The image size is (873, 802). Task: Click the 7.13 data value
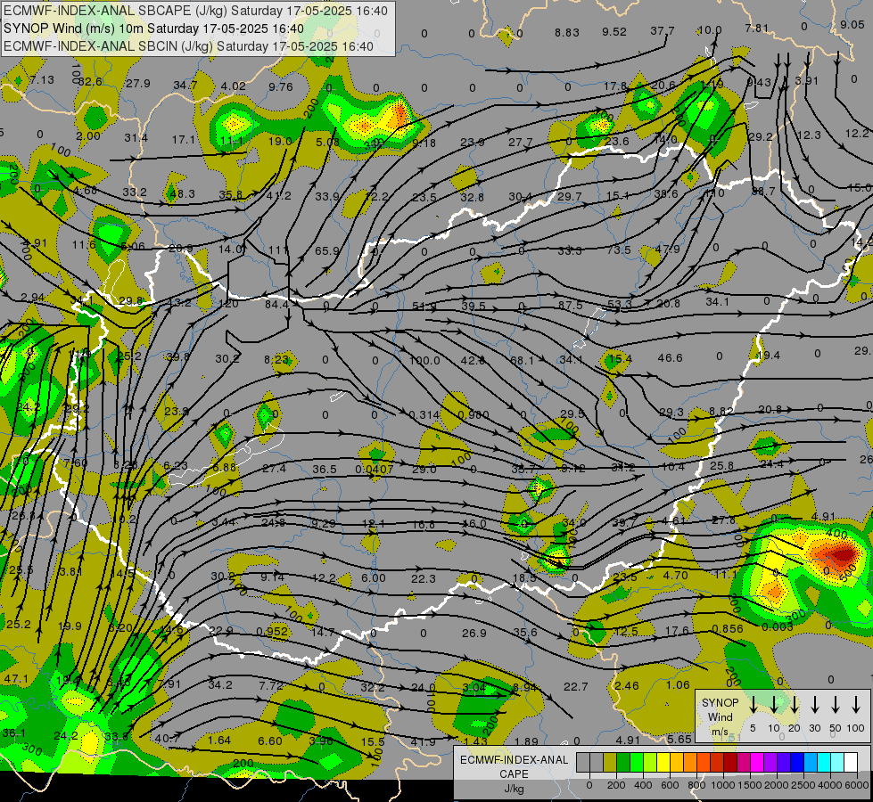click(x=42, y=80)
